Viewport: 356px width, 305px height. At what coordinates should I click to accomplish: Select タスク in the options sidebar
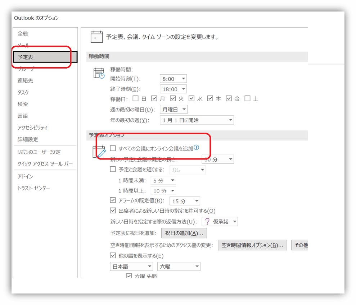pyautogui.click(x=45, y=92)
